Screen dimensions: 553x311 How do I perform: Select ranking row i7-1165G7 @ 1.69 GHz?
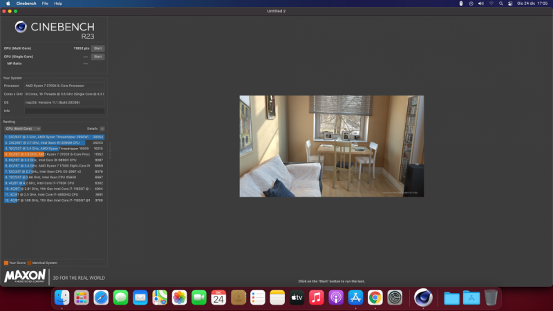point(54,200)
